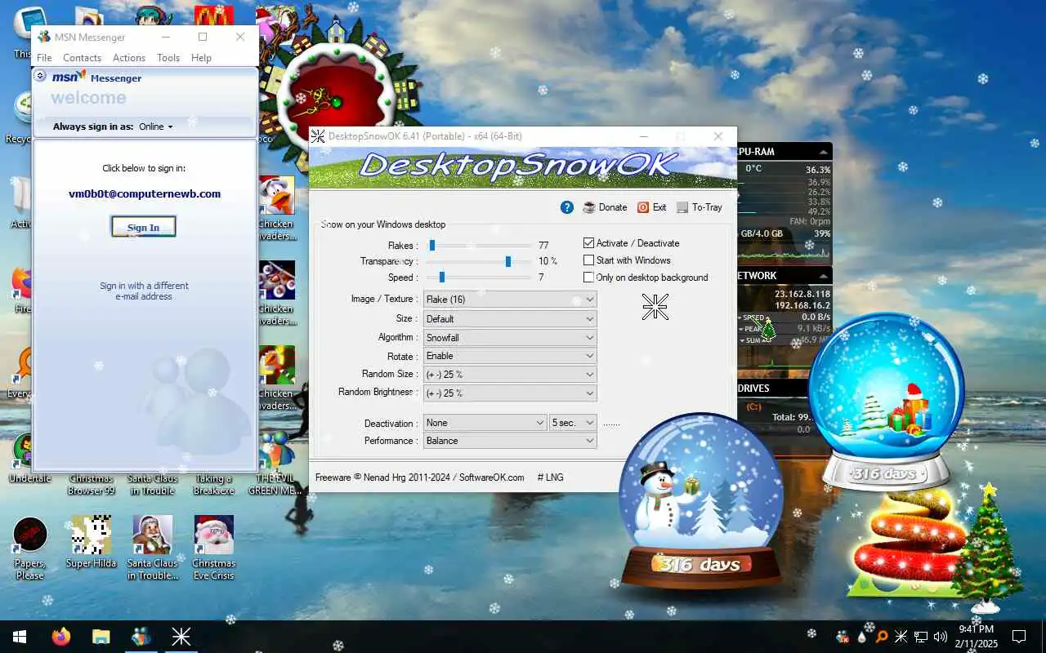Enable Start with Windows checkbox
This screenshot has height=653, width=1046.
[588, 260]
